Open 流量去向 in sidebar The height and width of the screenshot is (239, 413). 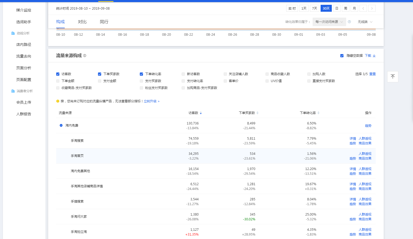24,56
